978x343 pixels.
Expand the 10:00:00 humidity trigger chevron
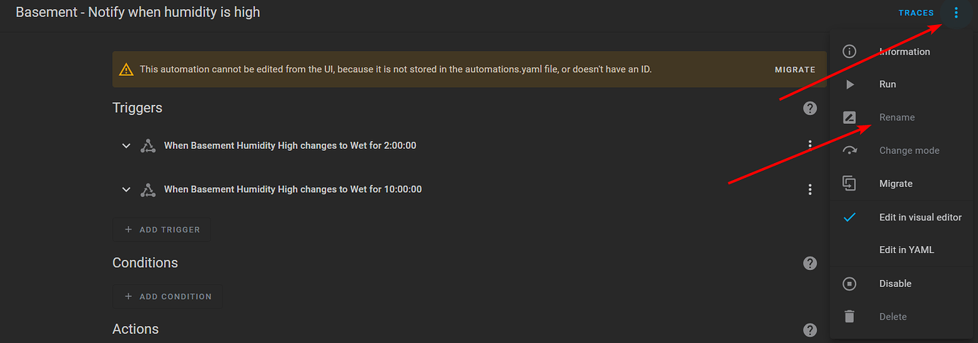point(126,189)
